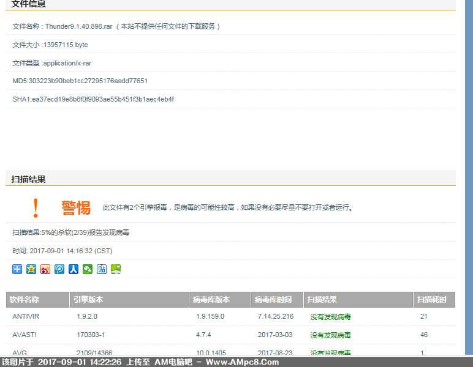Click the ANTIVIR row name
The image size is (473, 367).
[x=26, y=316]
